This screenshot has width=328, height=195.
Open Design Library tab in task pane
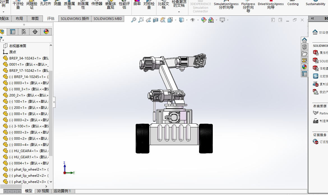point(304,47)
